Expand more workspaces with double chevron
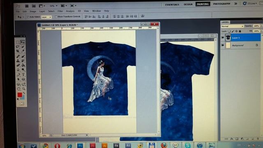 pyautogui.click(x=235, y=4)
